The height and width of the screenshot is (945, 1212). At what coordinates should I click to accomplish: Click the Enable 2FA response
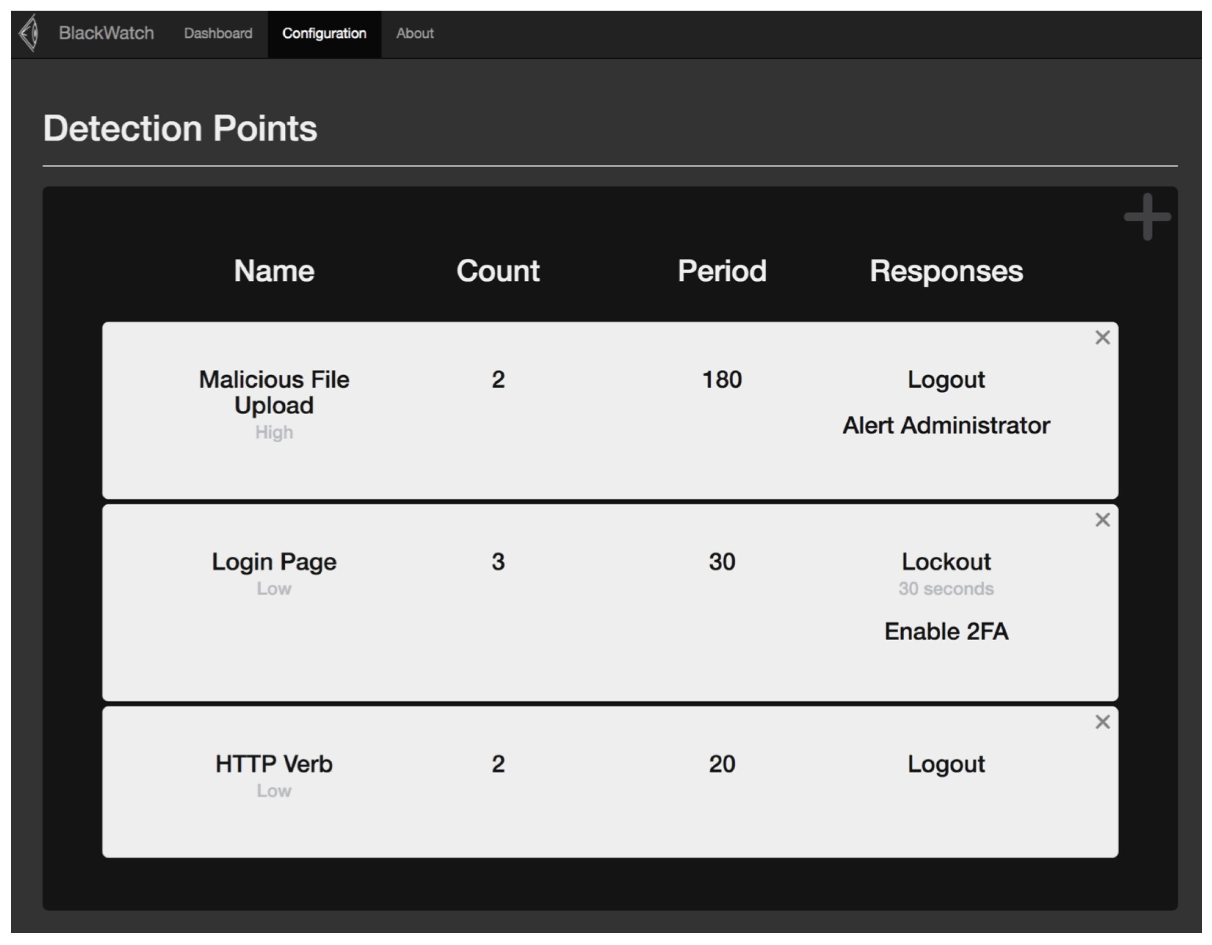pos(946,632)
